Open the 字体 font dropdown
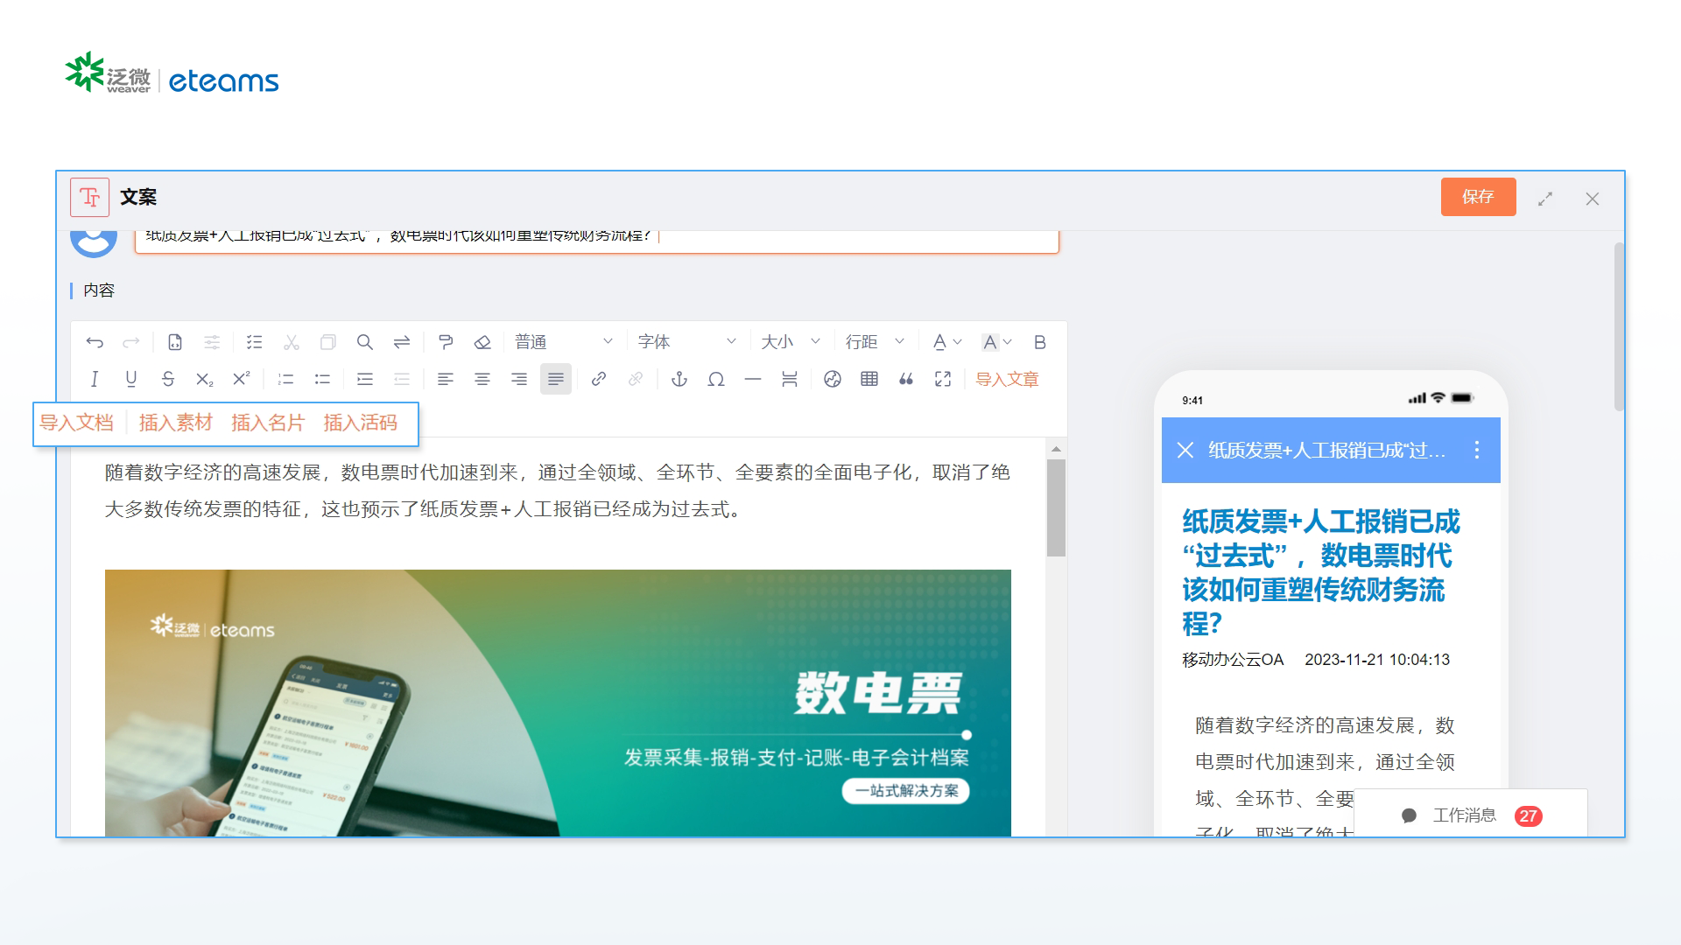The image size is (1681, 945). pos(687,342)
